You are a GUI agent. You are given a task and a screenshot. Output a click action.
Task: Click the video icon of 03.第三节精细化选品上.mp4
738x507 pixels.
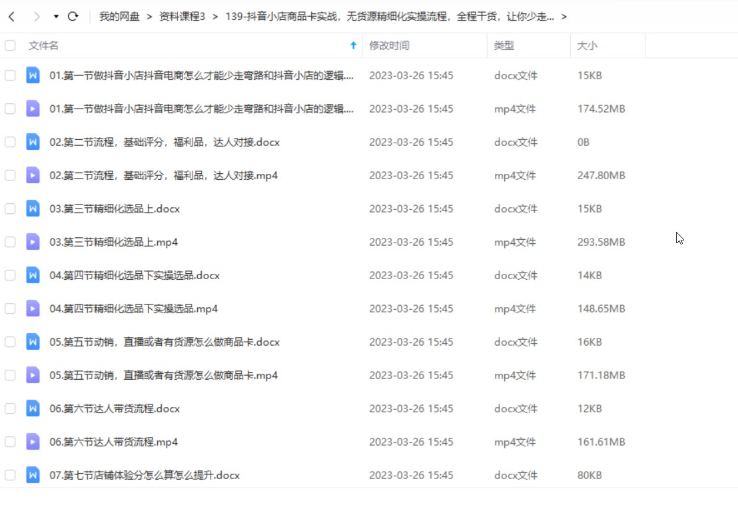33,242
